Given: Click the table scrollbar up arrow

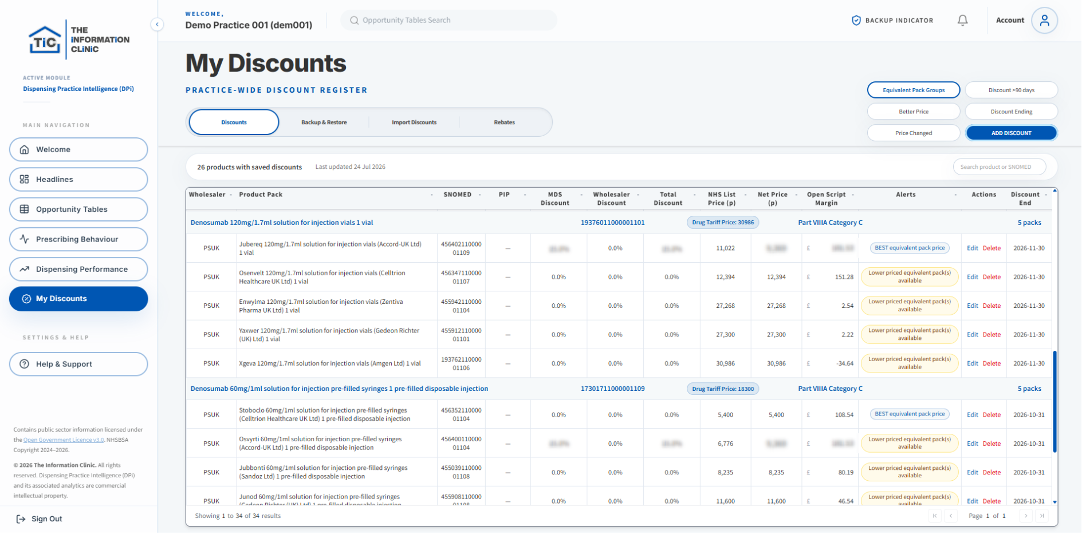Looking at the screenshot, I should [1055, 190].
